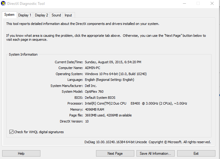
Task: Open the Display 2 tab
Action: (x=41, y=15)
